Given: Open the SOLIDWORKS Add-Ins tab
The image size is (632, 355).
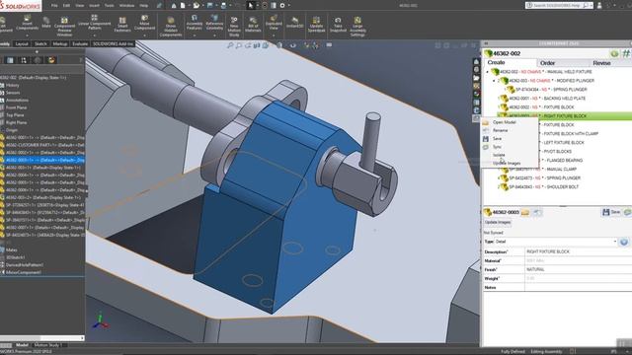Looking at the screenshot, I should pos(113,43).
